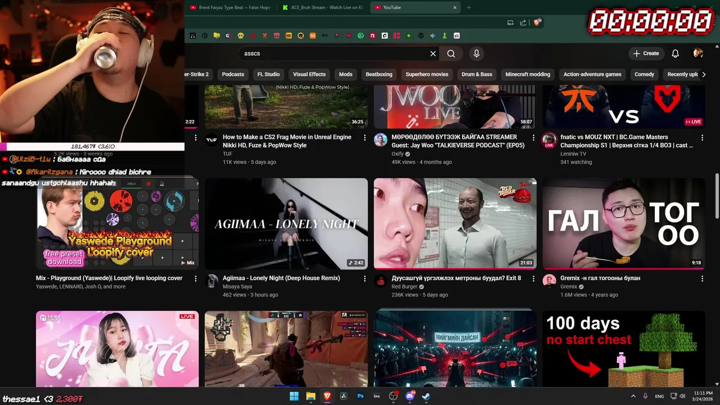Viewport: 720px width, 405px height.
Task: Click the ENG language indicator in system tray
Action: point(659,396)
